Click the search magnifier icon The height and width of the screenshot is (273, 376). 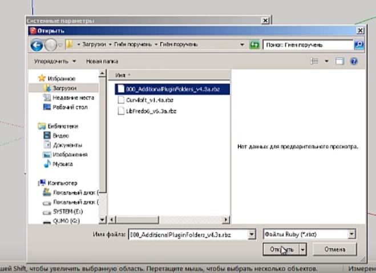359,44
